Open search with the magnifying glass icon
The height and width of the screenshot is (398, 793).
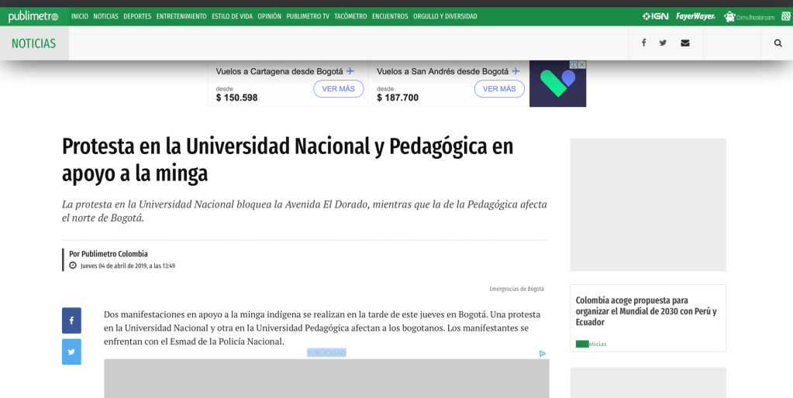click(777, 43)
